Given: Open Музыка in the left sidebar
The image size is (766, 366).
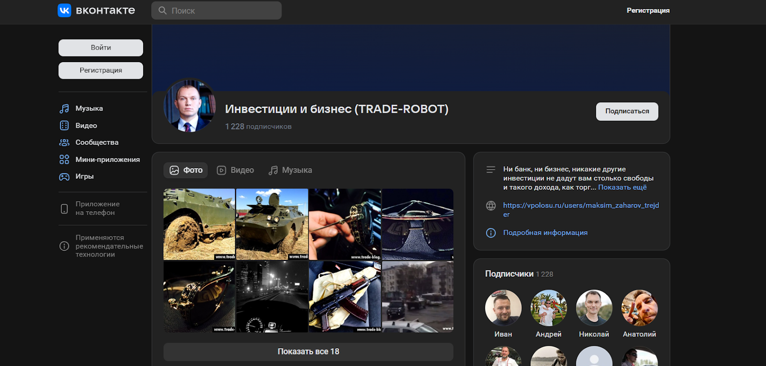Looking at the screenshot, I should (89, 108).
